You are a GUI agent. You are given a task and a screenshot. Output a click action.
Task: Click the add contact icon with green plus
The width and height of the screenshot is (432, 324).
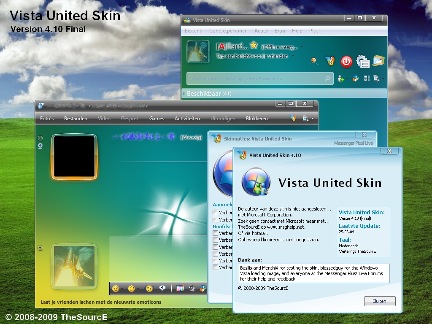[341, 79]
